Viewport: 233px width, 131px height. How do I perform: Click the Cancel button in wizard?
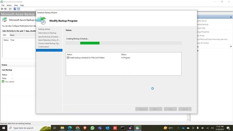(185, 109)
